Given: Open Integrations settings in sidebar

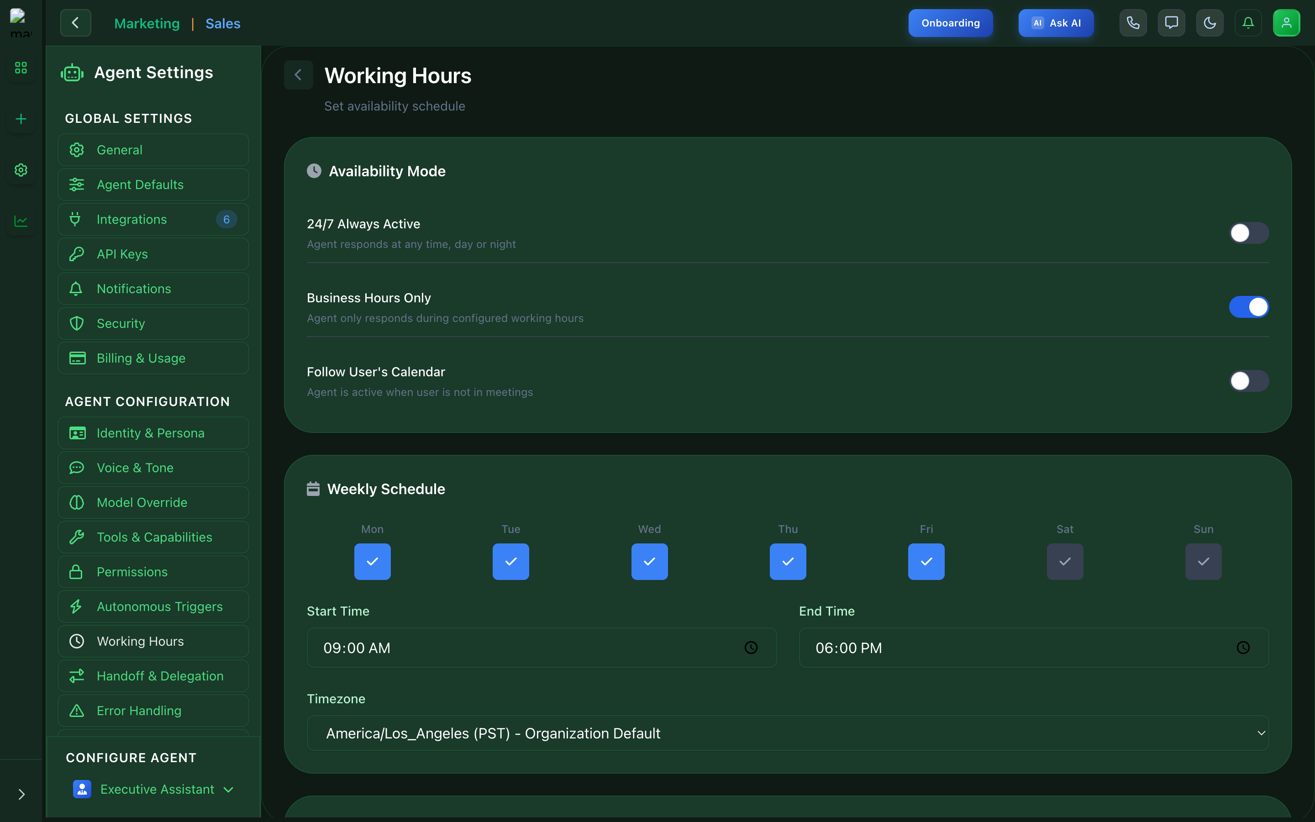Looking at the screenshot, I should (x=153, y=219).
